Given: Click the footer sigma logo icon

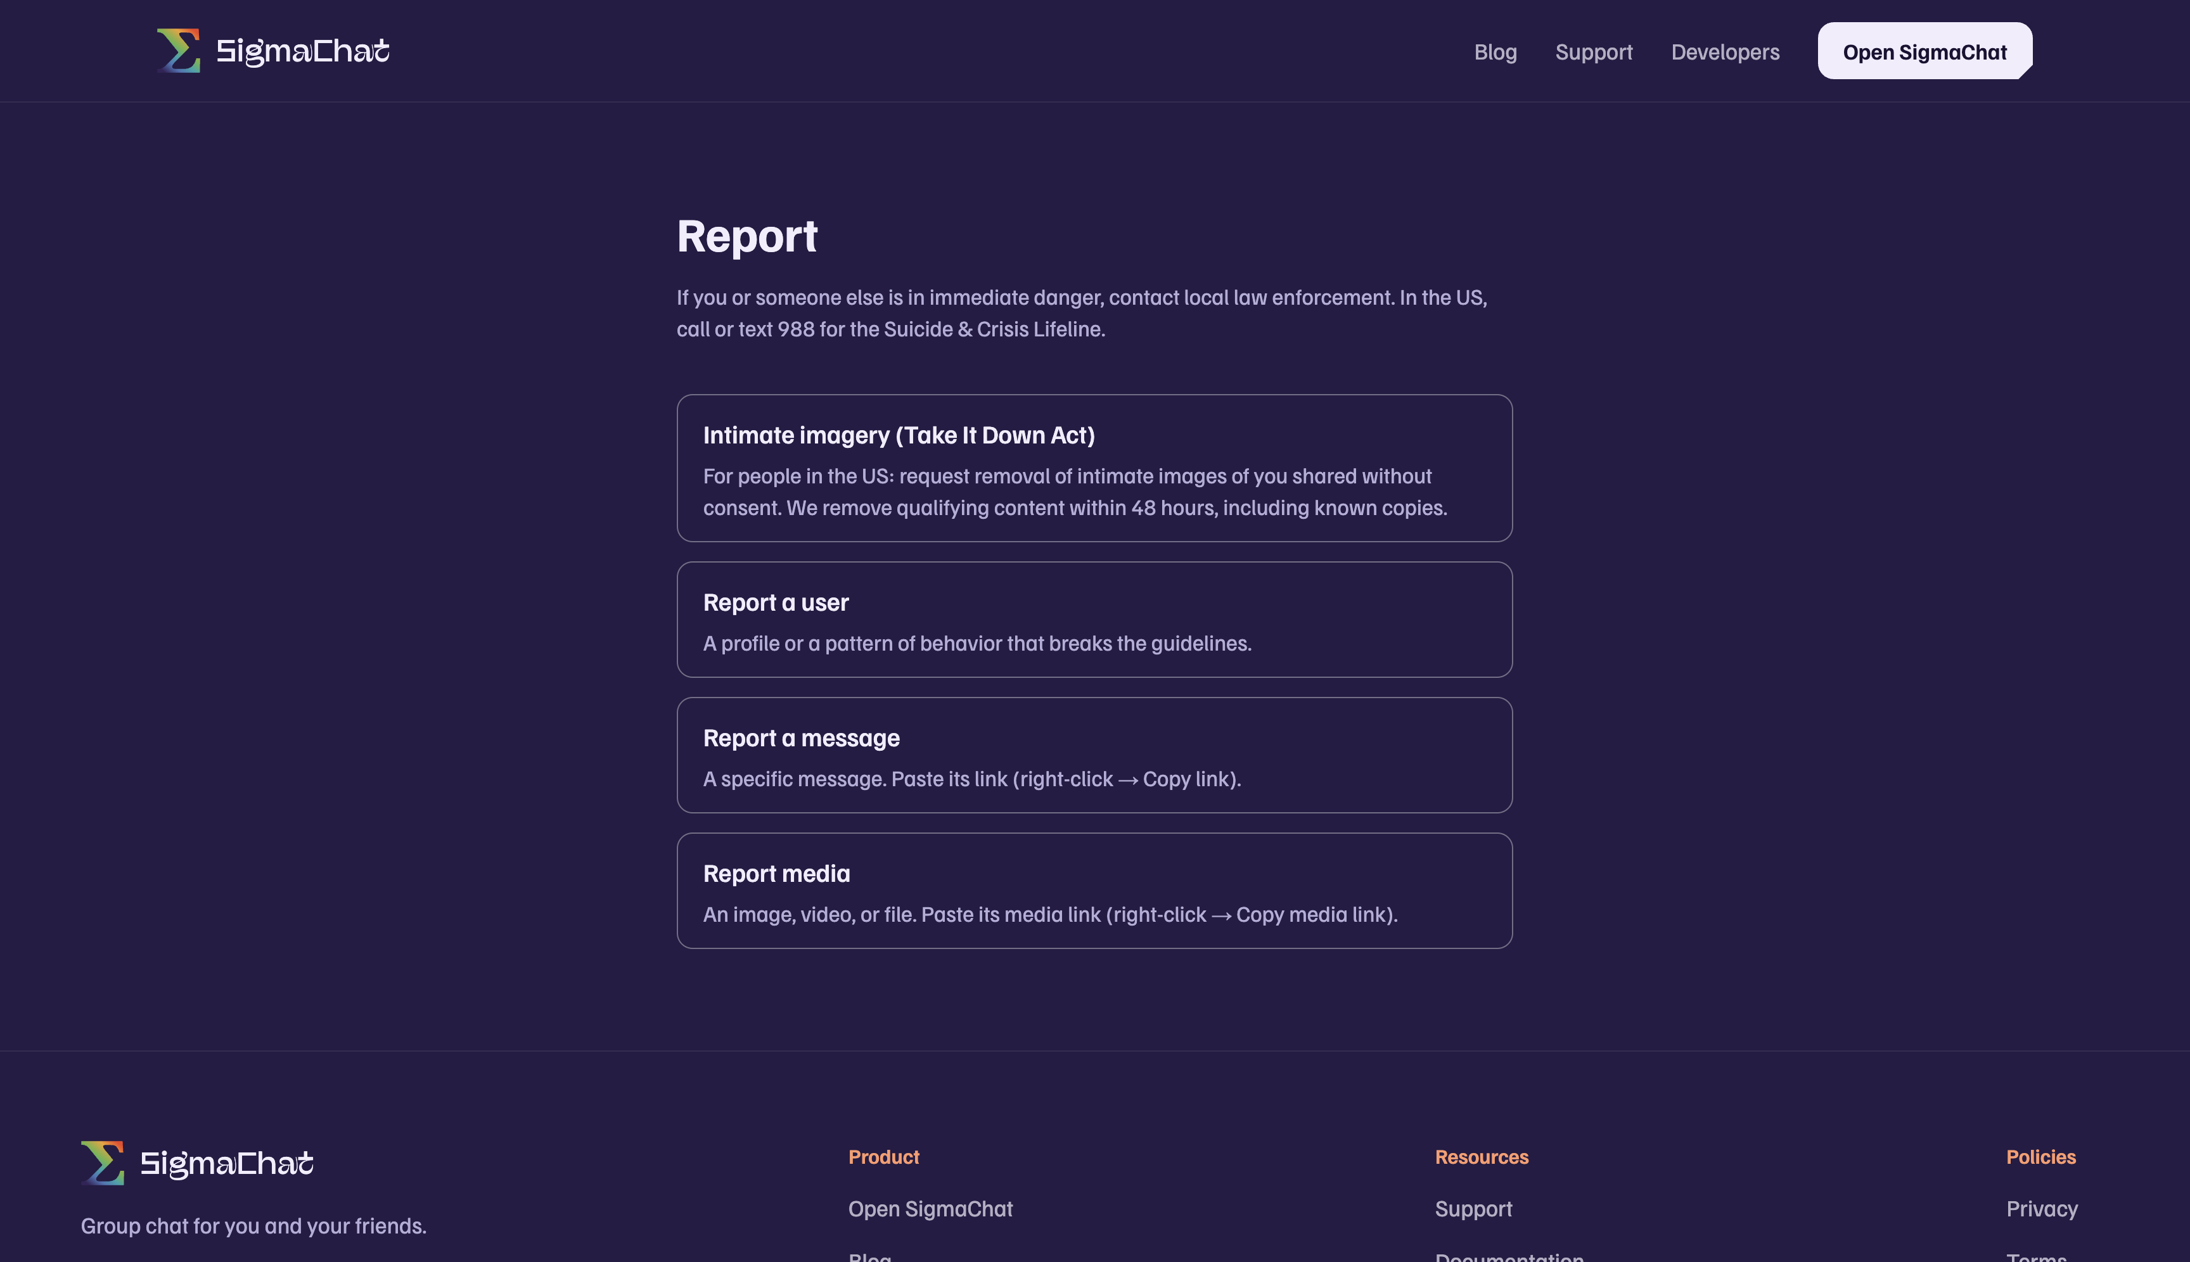Looking at the screenshot, I should 102,1163.
